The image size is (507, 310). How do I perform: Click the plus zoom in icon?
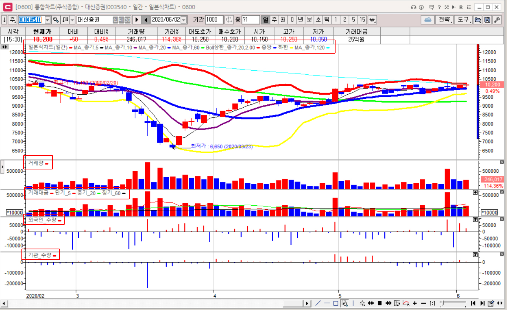click(415, 303)
